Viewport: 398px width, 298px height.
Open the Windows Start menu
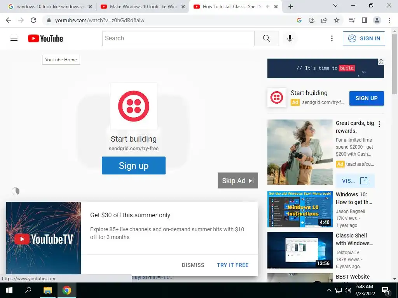9,290
